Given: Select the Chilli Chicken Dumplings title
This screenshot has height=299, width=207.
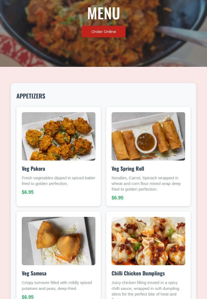Looking at the screenshot, I should (138, 274).
